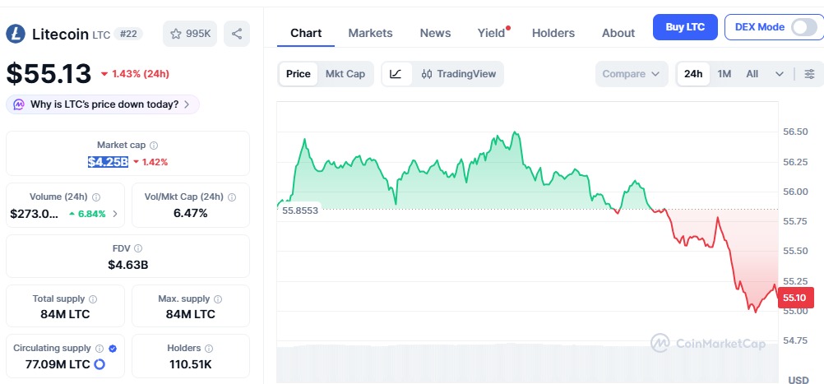Click the $4.63B FDV value
824x384 pixels.
click(x=128, y=265)
